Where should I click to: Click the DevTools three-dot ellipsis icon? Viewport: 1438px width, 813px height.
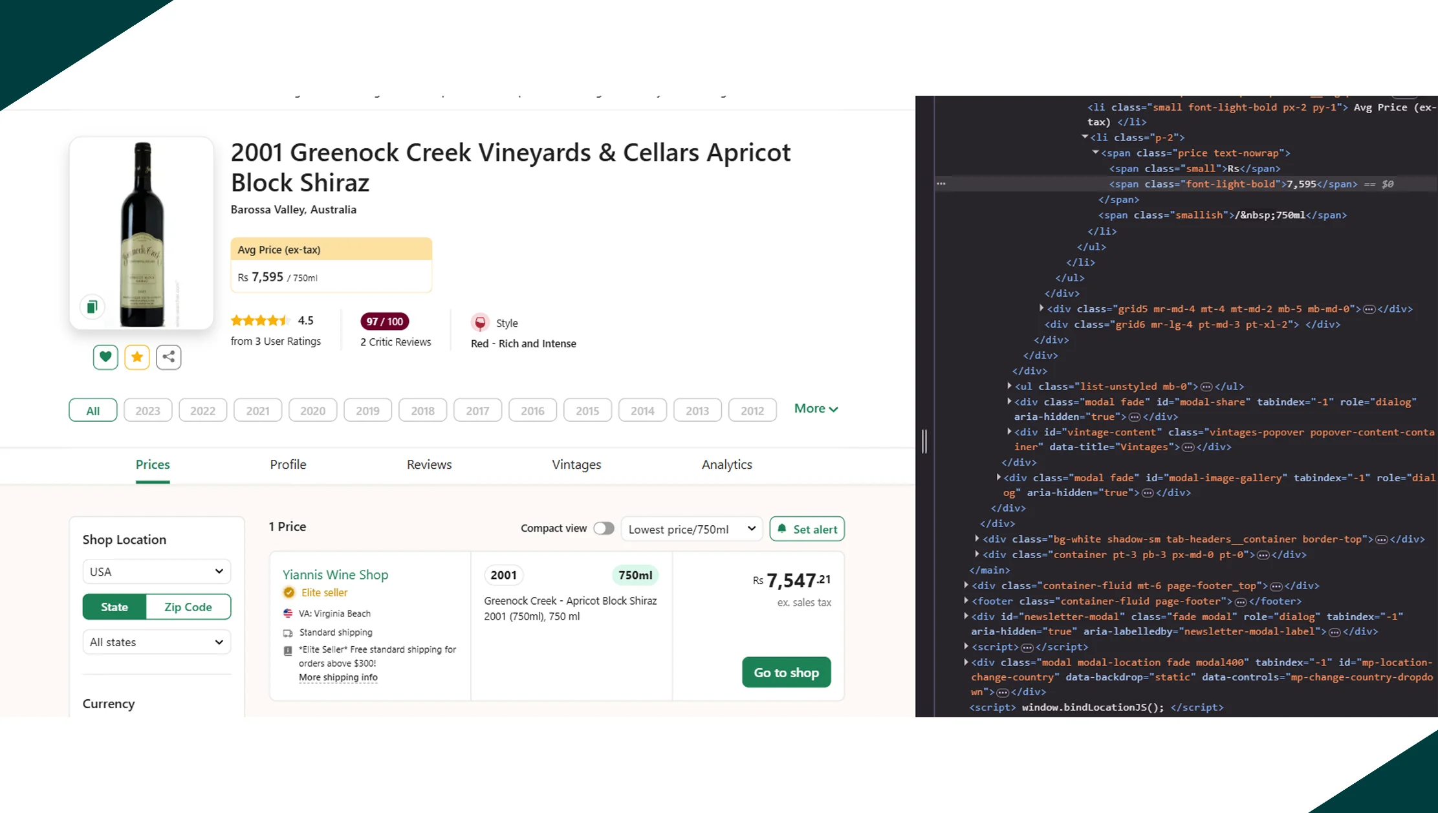tap(941, 184)
